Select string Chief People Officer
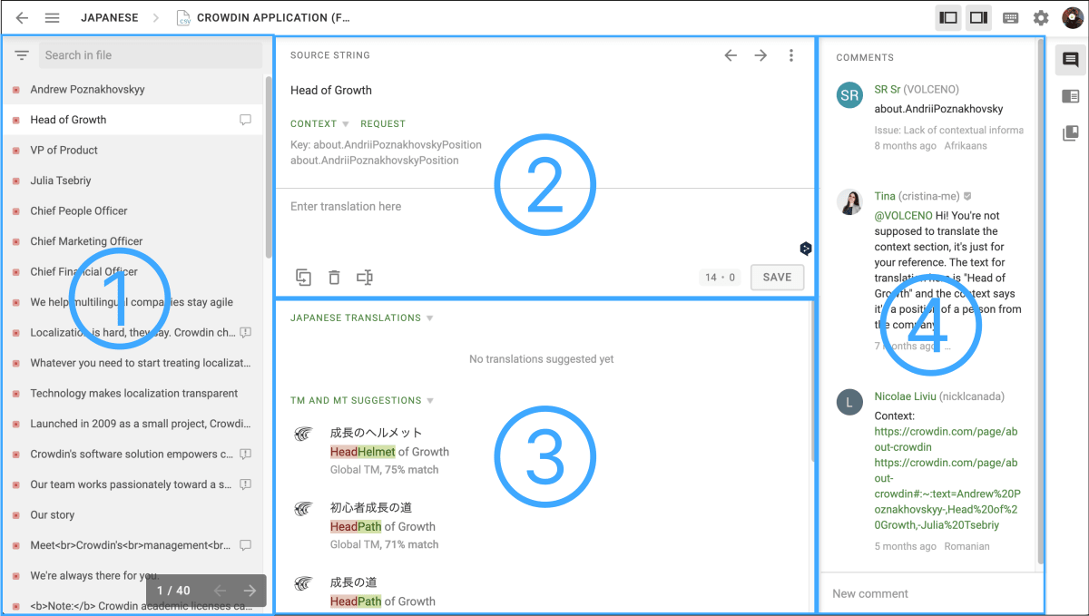1089x616 pixels. 133,210
